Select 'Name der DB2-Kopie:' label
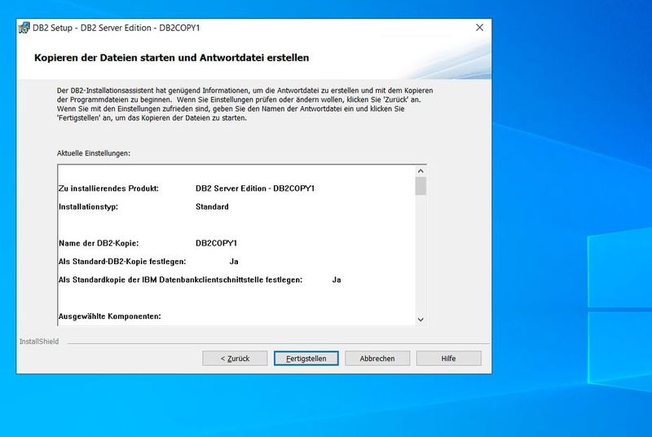Viewport: 652px width, 437px height. 99,243
